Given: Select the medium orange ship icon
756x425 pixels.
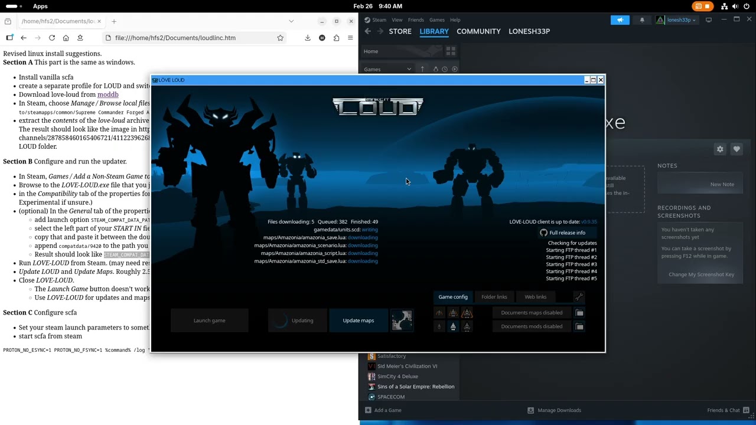Looking at the screenshot, I should tap(453, 313).
